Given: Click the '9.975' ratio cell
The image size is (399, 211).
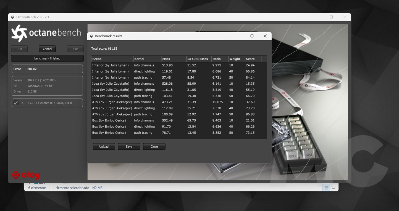Looking at the screenshot, I should [x=217, y=65].
